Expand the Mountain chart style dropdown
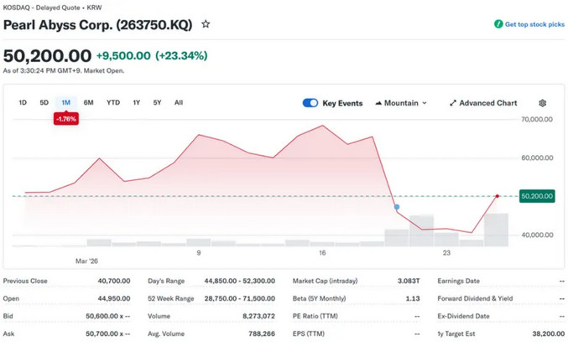568x346 pixels. (424, 103)
